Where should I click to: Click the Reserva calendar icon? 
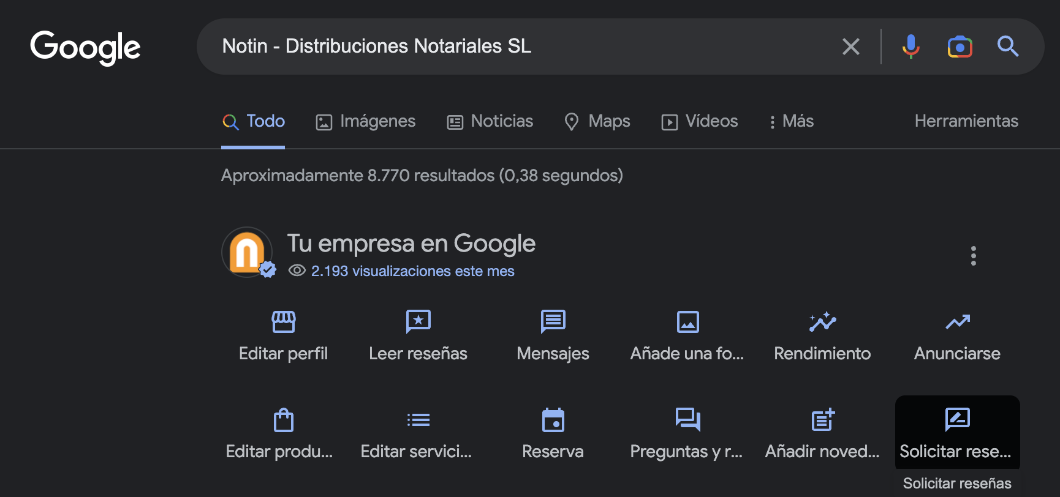tap(553, 420)
